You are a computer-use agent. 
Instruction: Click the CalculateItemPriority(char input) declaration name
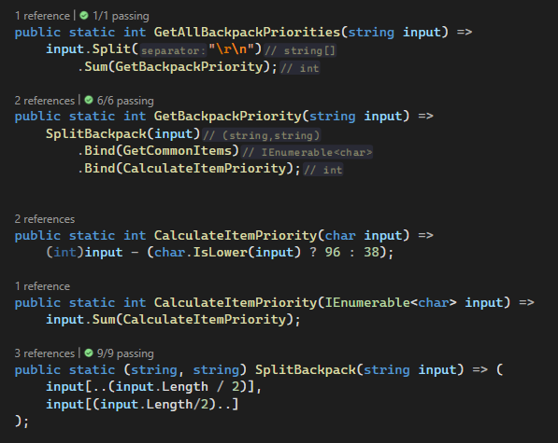(x=236, y=235)
